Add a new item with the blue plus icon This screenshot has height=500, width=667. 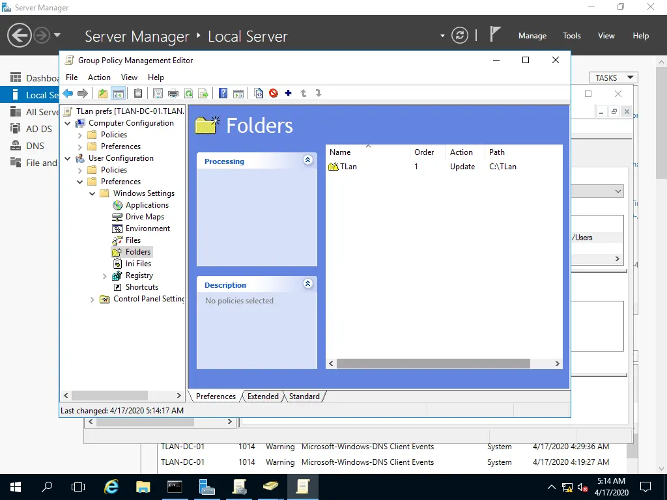(x=289, y=93)
